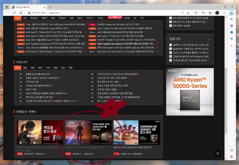Open the Microsoft 365 sidebar icon
The width and height of the screenshot is (239, 165).
tap(232, 26)
